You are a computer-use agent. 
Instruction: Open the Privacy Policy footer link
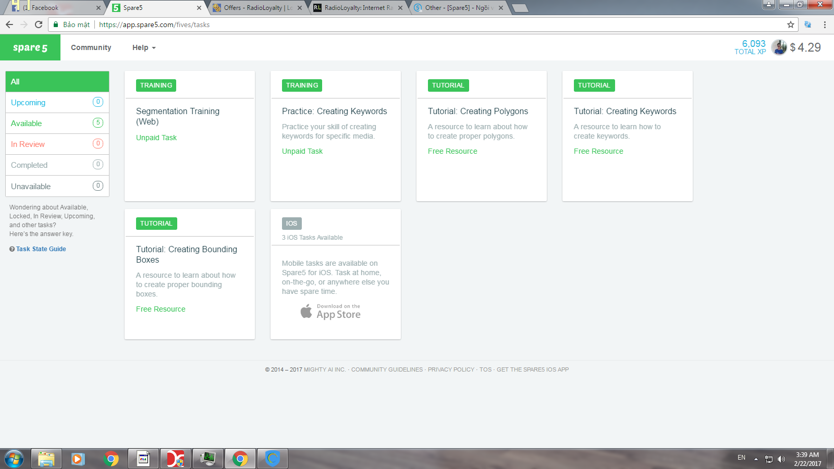point(451,369)
